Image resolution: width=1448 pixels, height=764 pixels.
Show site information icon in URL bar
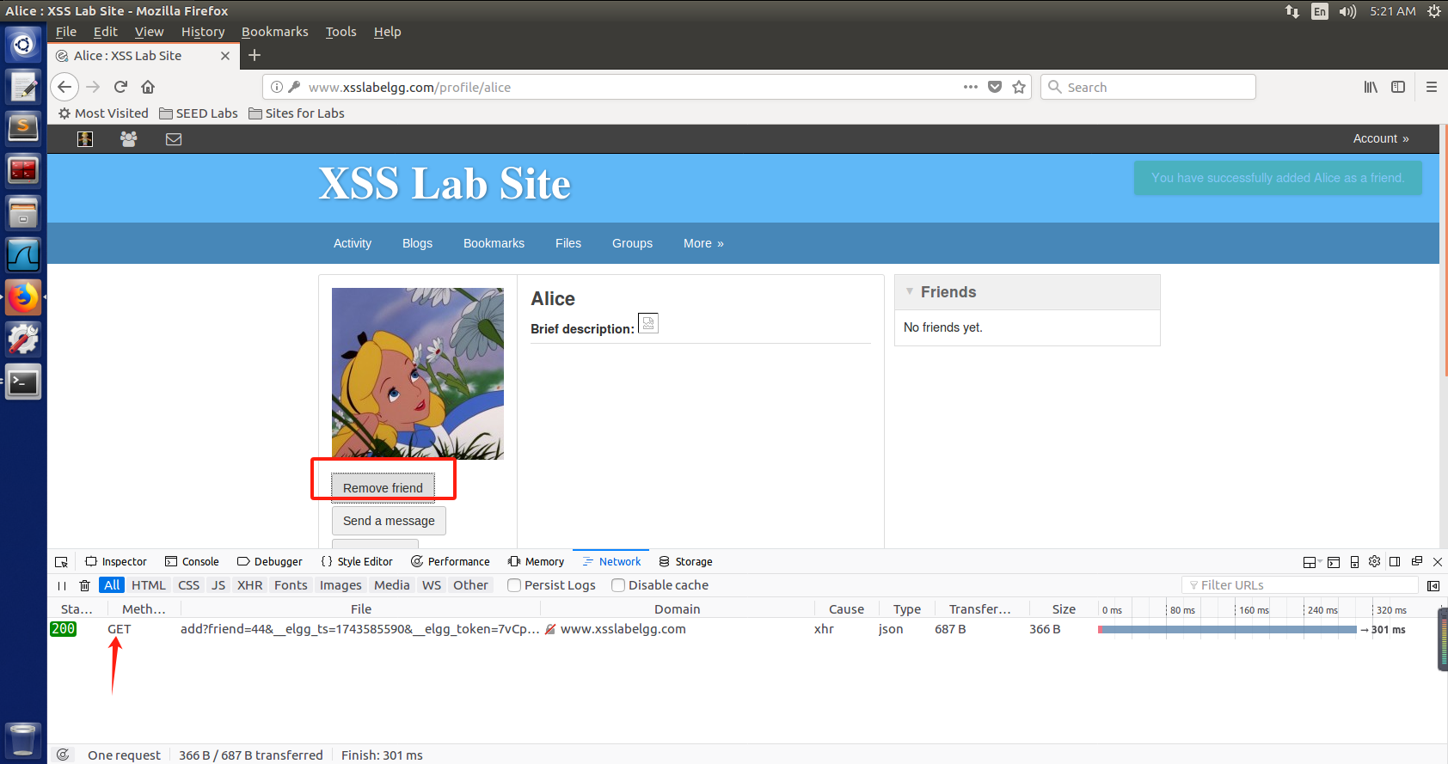(x=277, y=87)
